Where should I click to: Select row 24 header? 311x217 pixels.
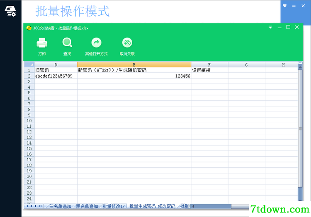pos(29,199)
